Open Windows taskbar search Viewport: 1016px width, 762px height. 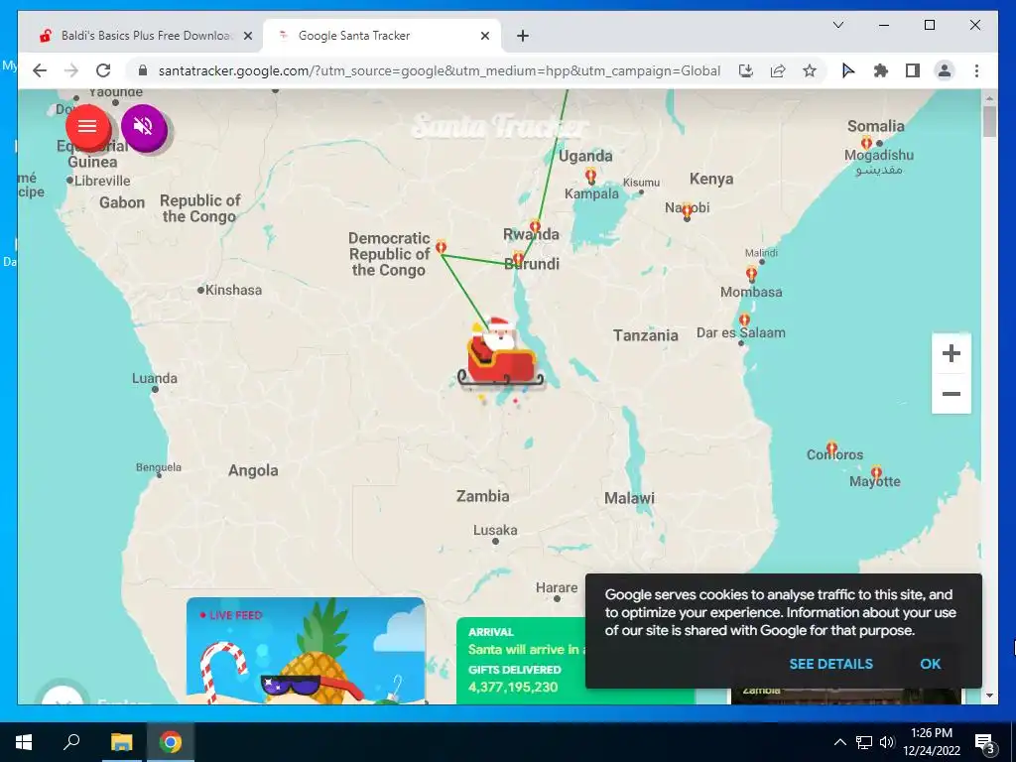[x=71, y=742]
